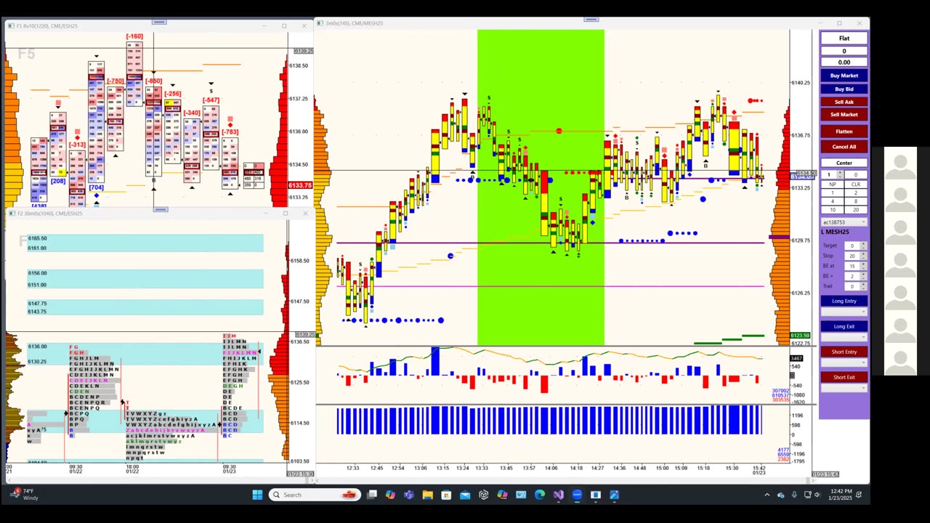Screen dimensions: 930x523
Task: Open Visual Studio from the taskbar
Action: [558, 495]
